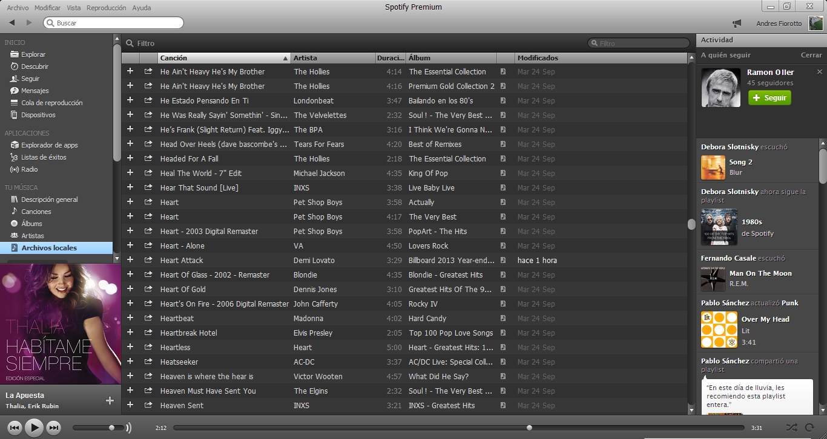This screenshot has height=439, width=827.
Task: Skip to the next track
Action: [x=54, y=428]
